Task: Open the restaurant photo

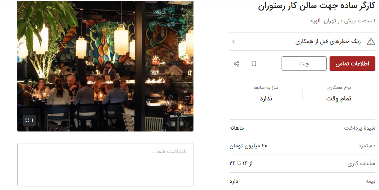Action: (105, 66)
